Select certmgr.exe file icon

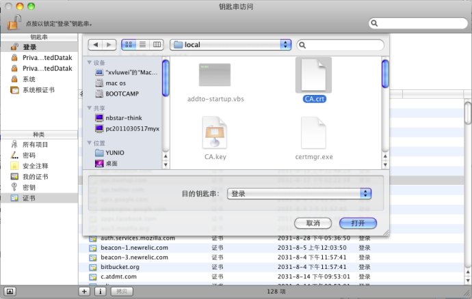pos(314,132)
